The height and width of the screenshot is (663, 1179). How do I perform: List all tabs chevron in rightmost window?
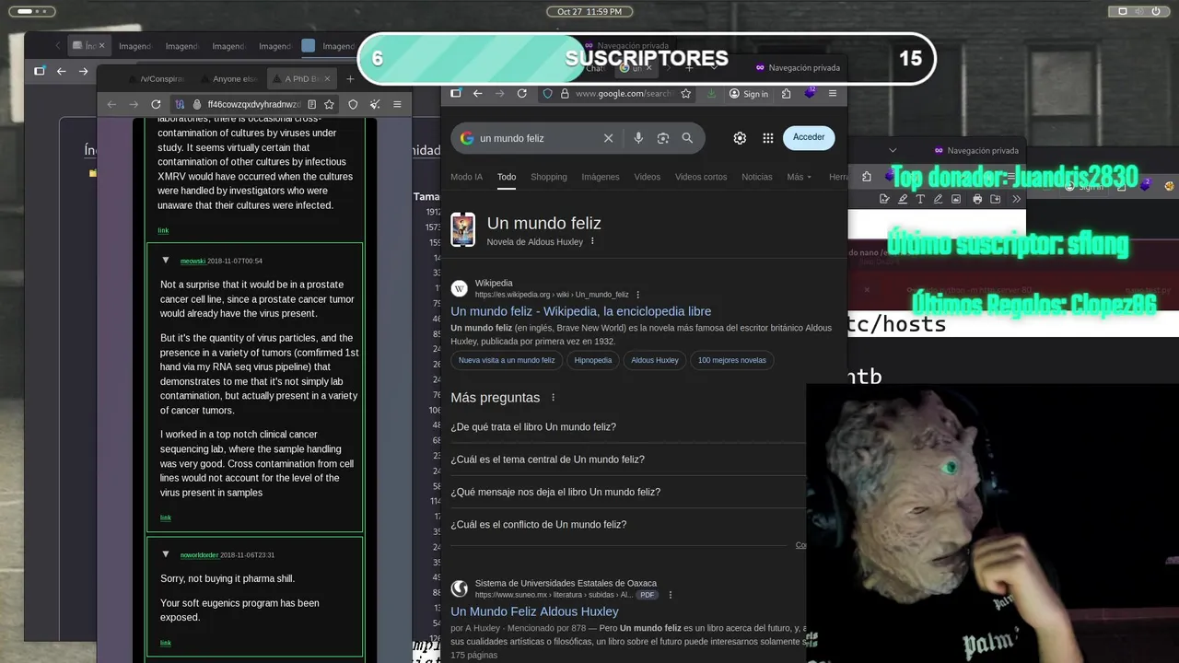(x=892, y=150)
